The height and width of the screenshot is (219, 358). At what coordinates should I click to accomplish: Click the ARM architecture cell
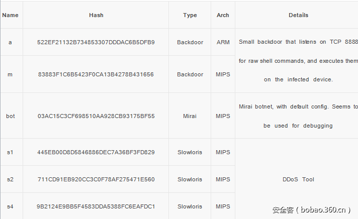(x=223, y=42)
